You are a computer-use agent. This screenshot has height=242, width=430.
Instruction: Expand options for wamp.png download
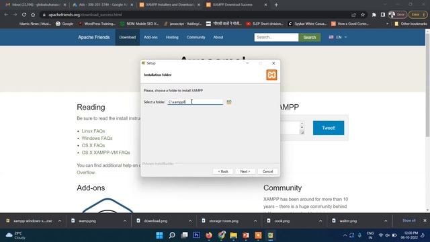(x=125, y=221)
